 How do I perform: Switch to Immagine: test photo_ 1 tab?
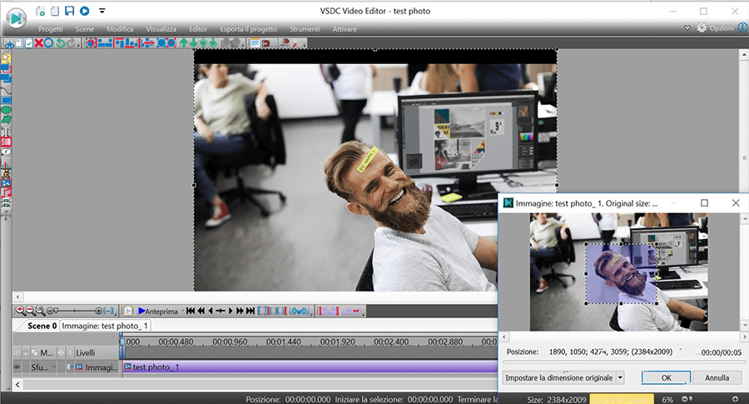click(105, 326)
